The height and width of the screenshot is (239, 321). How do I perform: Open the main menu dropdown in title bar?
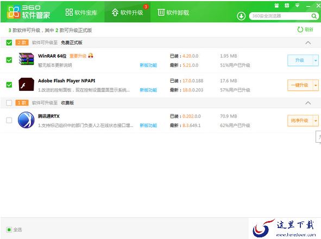pos(297,5)
